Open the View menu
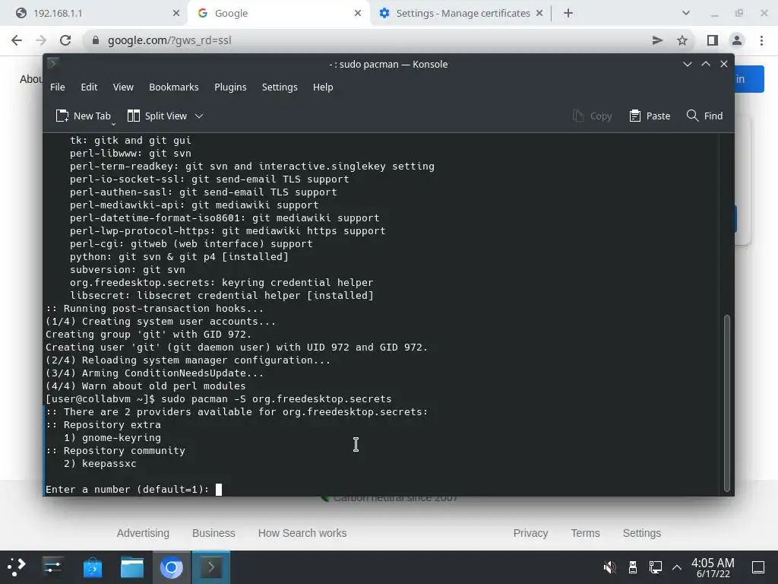 [123, 87]
